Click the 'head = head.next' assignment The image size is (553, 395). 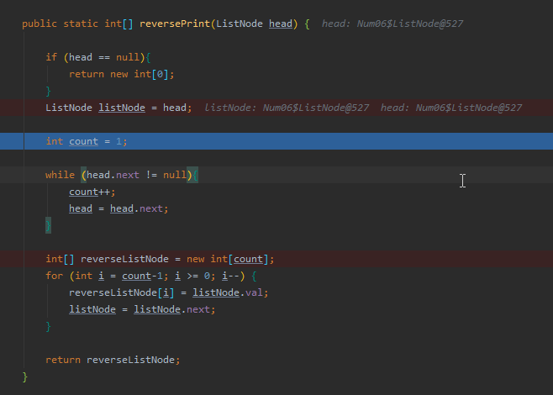coord(118,208)
